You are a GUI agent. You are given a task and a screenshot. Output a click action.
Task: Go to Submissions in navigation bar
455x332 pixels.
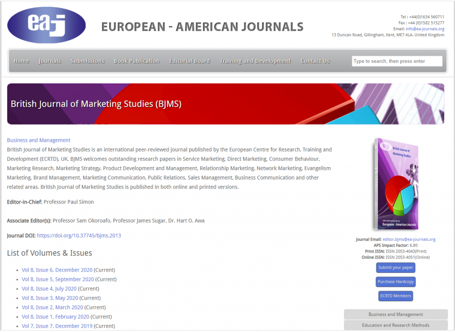tap(88, 61)
